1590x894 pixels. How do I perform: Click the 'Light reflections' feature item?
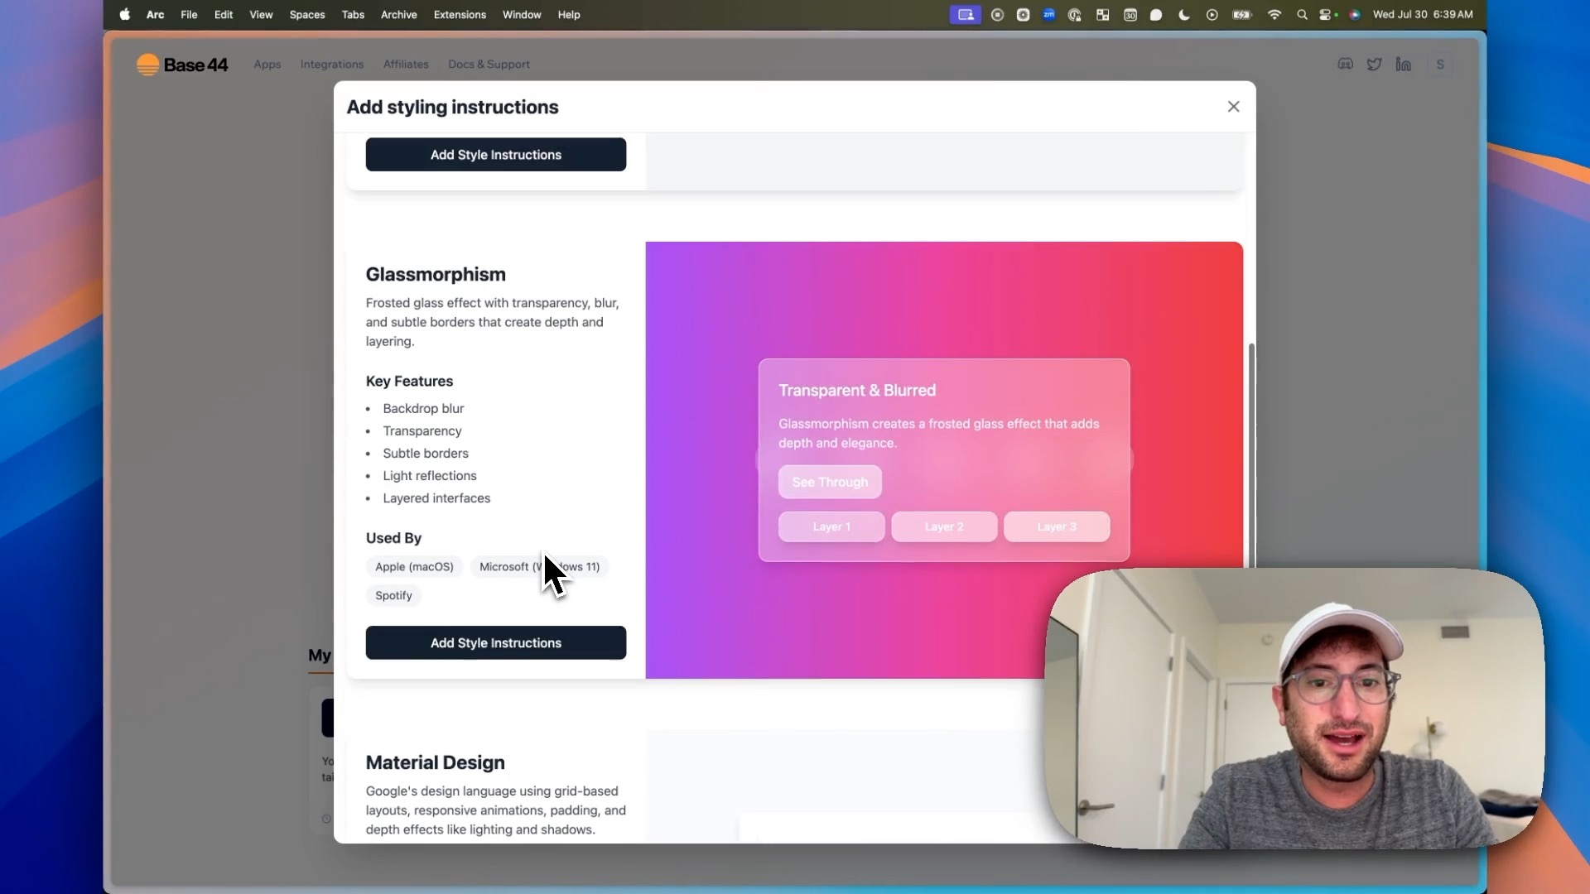430,475
